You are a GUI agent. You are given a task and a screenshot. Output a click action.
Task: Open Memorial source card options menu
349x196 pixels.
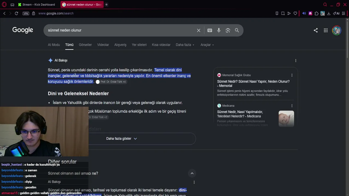click(292, 75)
